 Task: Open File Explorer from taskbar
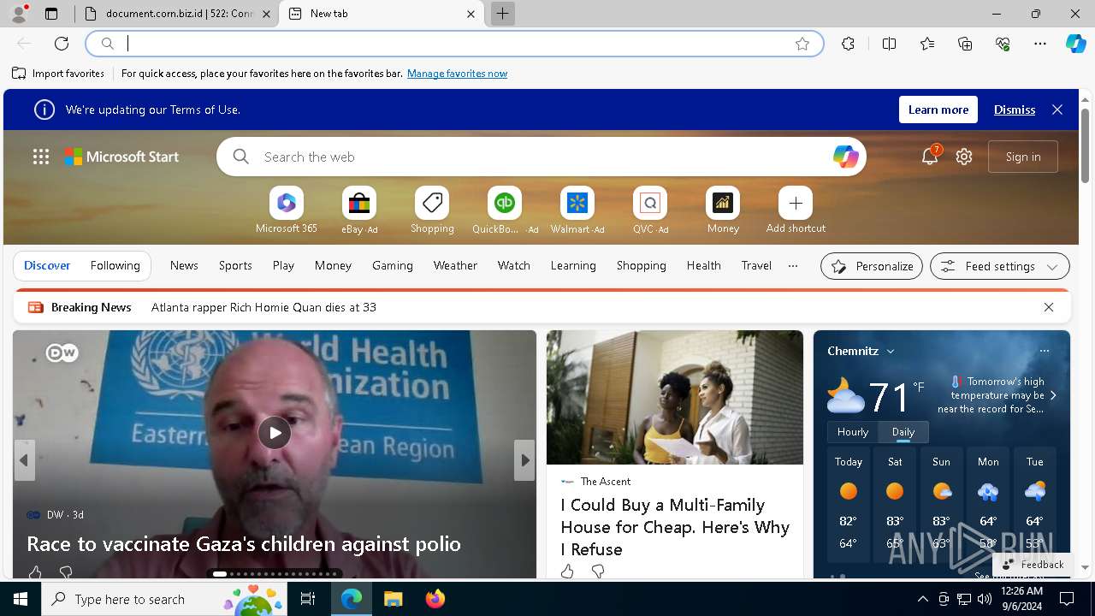click(x=393, y=599)
